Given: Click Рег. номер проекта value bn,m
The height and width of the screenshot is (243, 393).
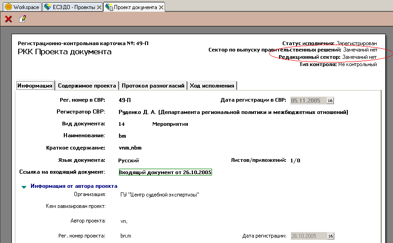Looking at the screenshot, I should pyautogui.click(x=126, y=236).
